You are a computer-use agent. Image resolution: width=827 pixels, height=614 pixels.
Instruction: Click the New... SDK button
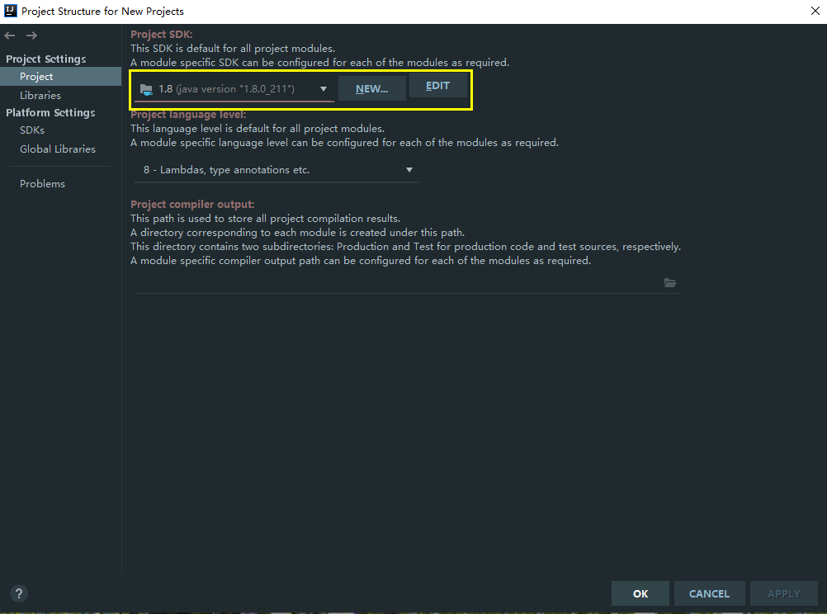tap(371, 88)
